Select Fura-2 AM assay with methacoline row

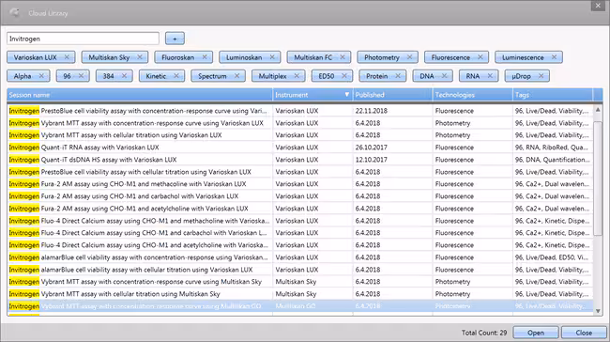(x=300, y=184)
